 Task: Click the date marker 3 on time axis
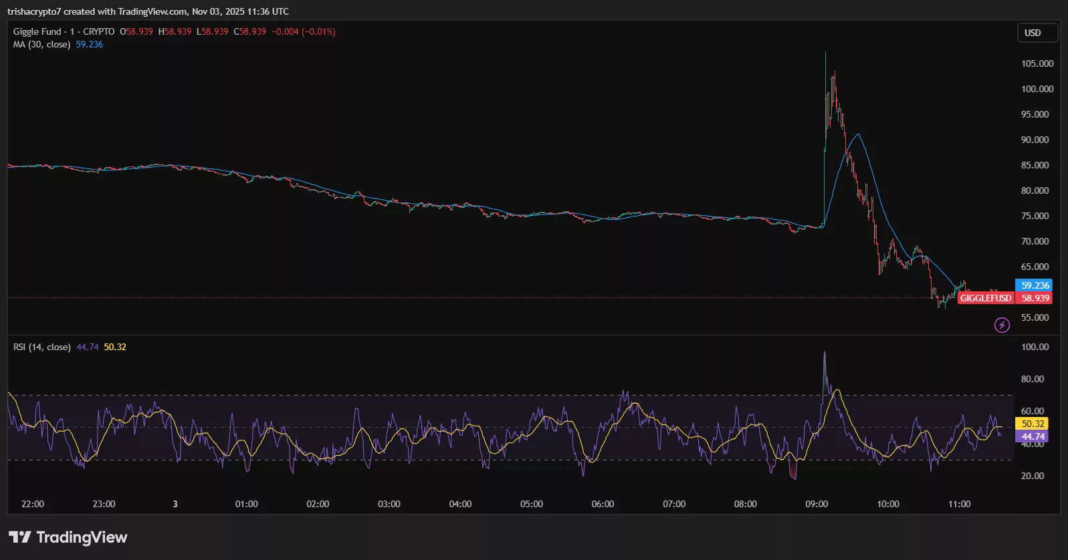tap(175, 504)
